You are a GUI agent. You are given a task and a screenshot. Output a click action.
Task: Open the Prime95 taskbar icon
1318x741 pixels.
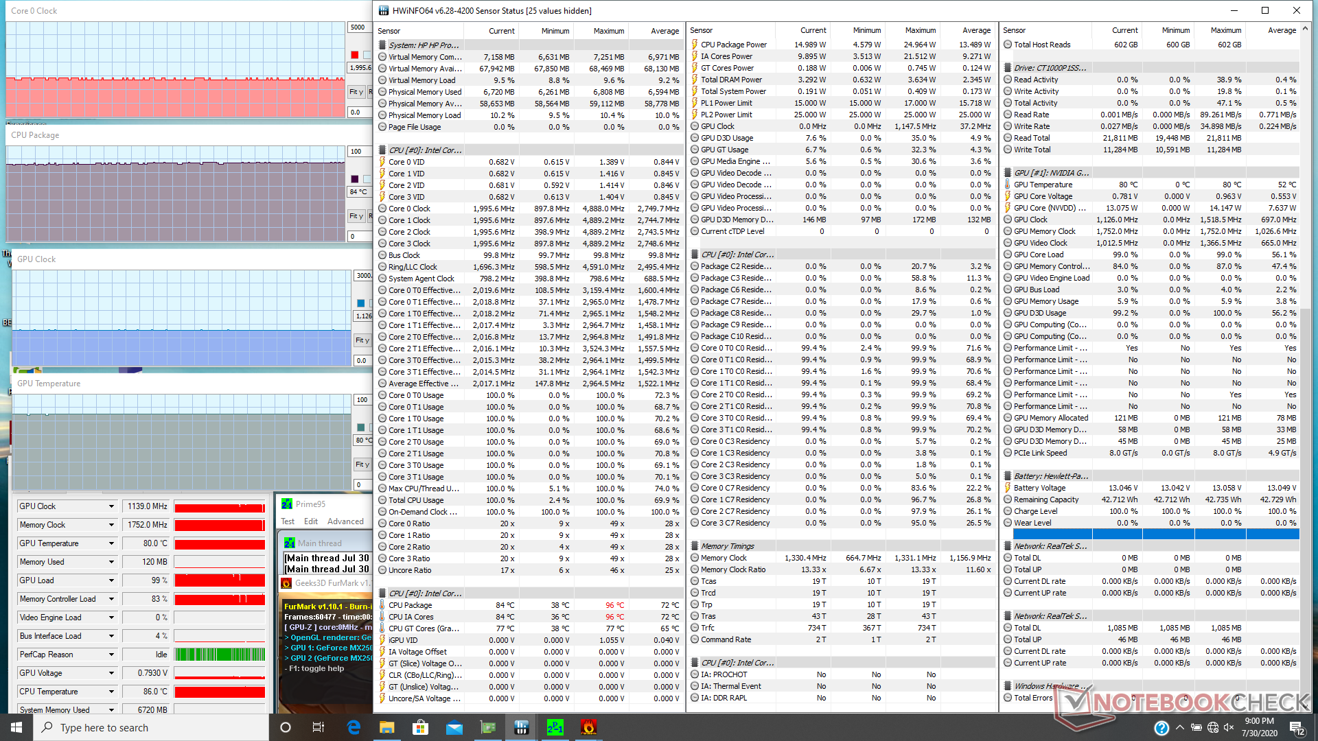pyautogui.click(x=555, y=727)
